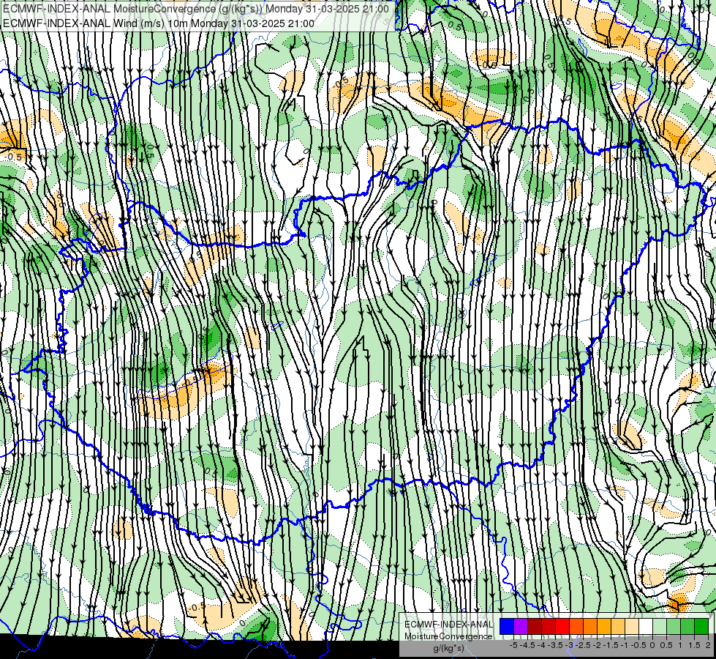Pick the darkest green legend swatch
This screenshot has height=659, width=716.
coord(701,626)
